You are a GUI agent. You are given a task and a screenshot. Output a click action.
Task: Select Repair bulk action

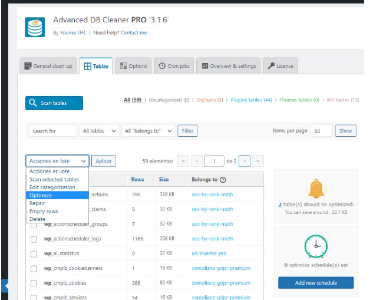point(57,203)
